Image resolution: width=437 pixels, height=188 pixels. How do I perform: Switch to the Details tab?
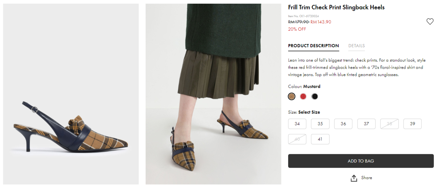click(x=356, y=46)
